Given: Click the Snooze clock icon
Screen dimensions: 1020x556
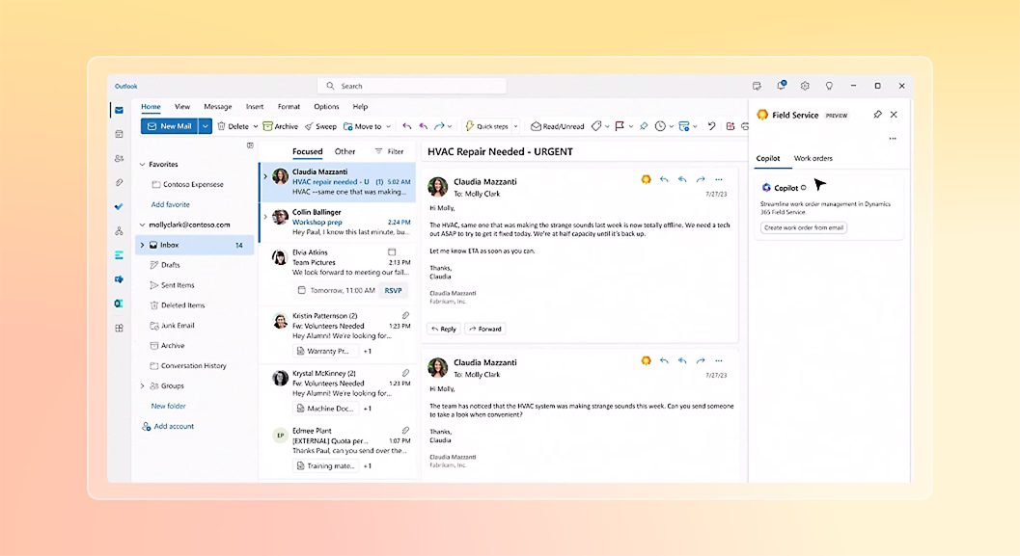Looking at the screenshot, I should (x=660, y=126).
